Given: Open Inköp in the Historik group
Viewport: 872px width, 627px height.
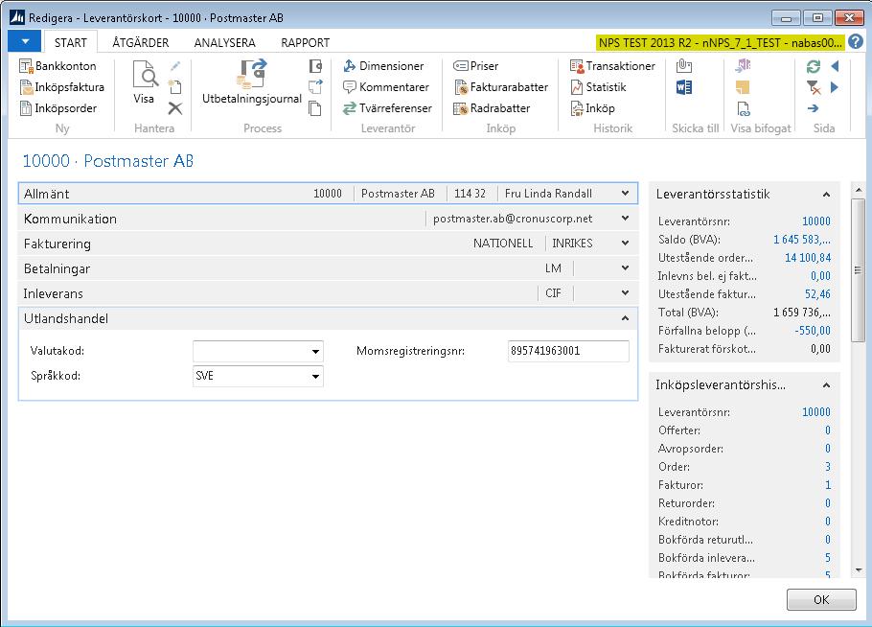Looking at the screenshot, I should coord(592,108).
